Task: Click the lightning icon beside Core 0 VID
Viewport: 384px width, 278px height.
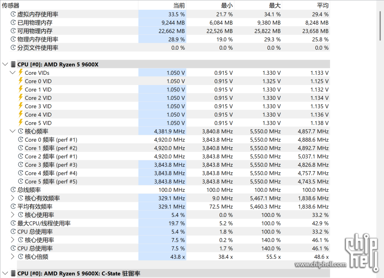Action: pyautogui.click(x=21, y=81)
